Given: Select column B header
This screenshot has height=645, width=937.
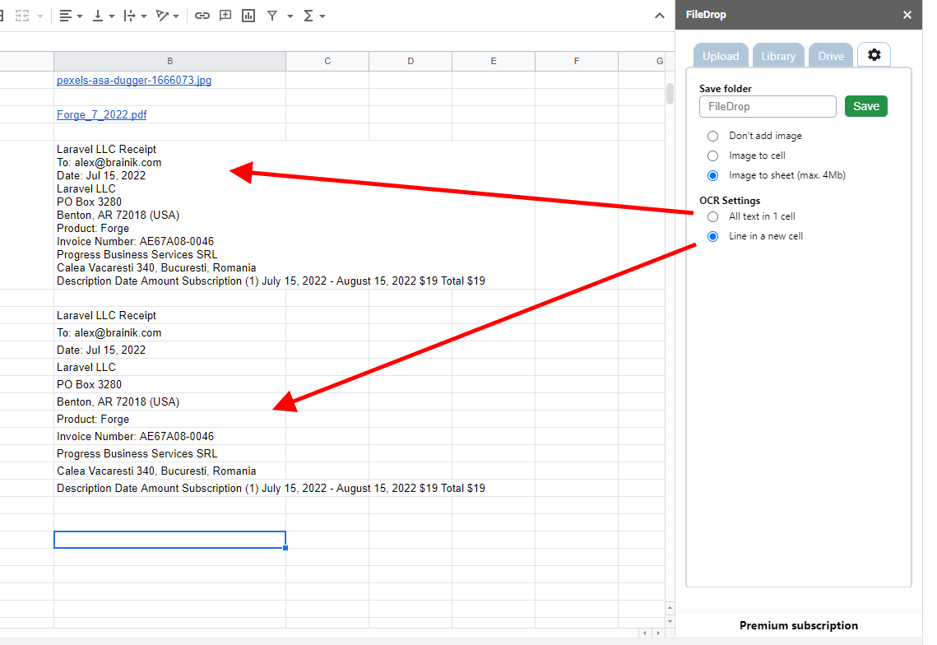Looking at the screenshot, I should click(169, 61).
